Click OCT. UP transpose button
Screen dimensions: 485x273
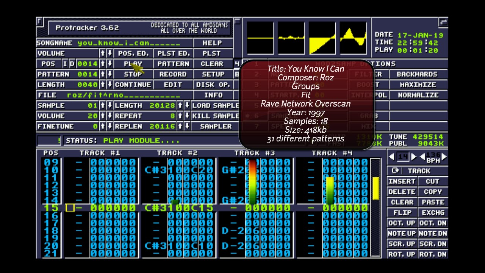[x=402, y=223]
